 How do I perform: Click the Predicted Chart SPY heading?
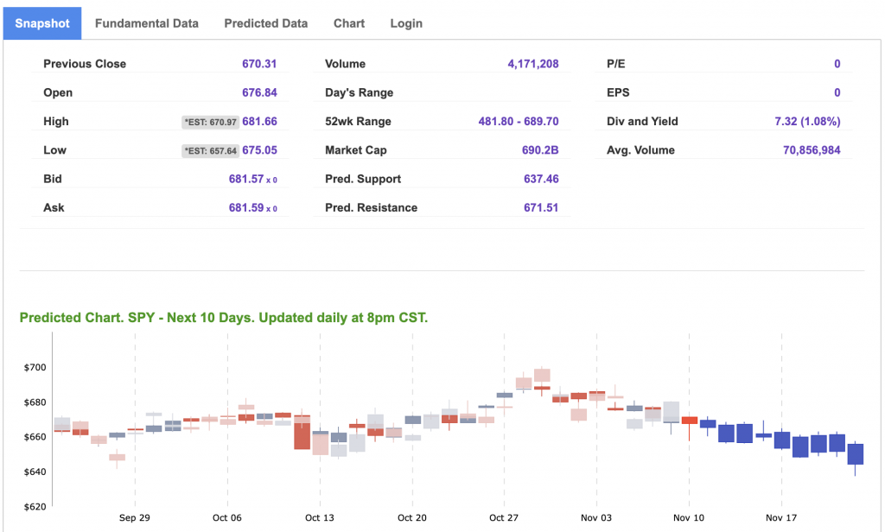(x=223, y=318)
